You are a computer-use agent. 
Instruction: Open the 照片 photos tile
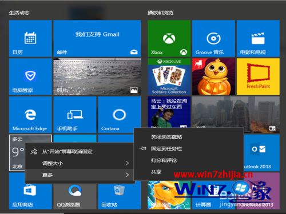click(x=97, y=76)
